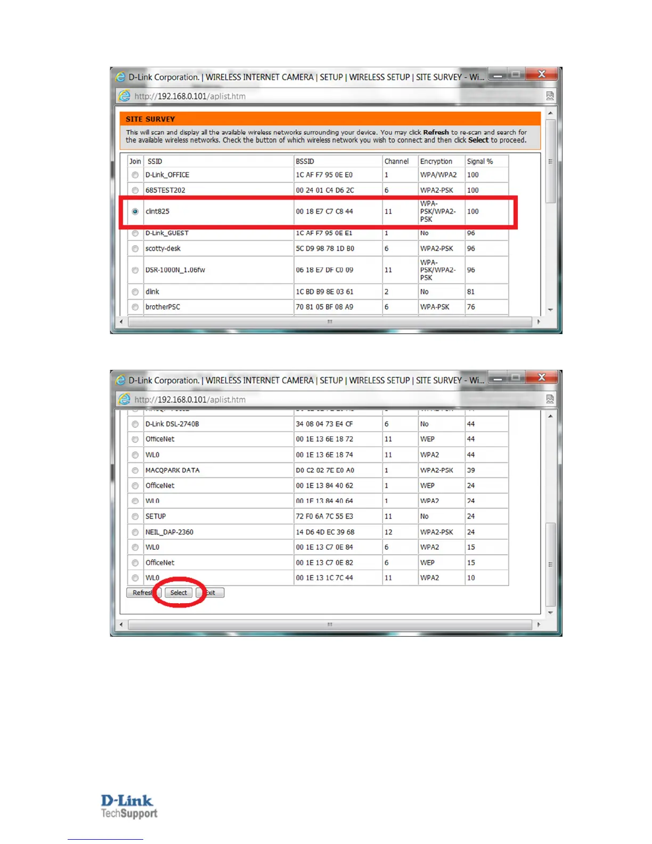Viewport: 652px width, 844px height.
Task: Click the page icon beside the bottom window's address
Action: click(124, 399)
